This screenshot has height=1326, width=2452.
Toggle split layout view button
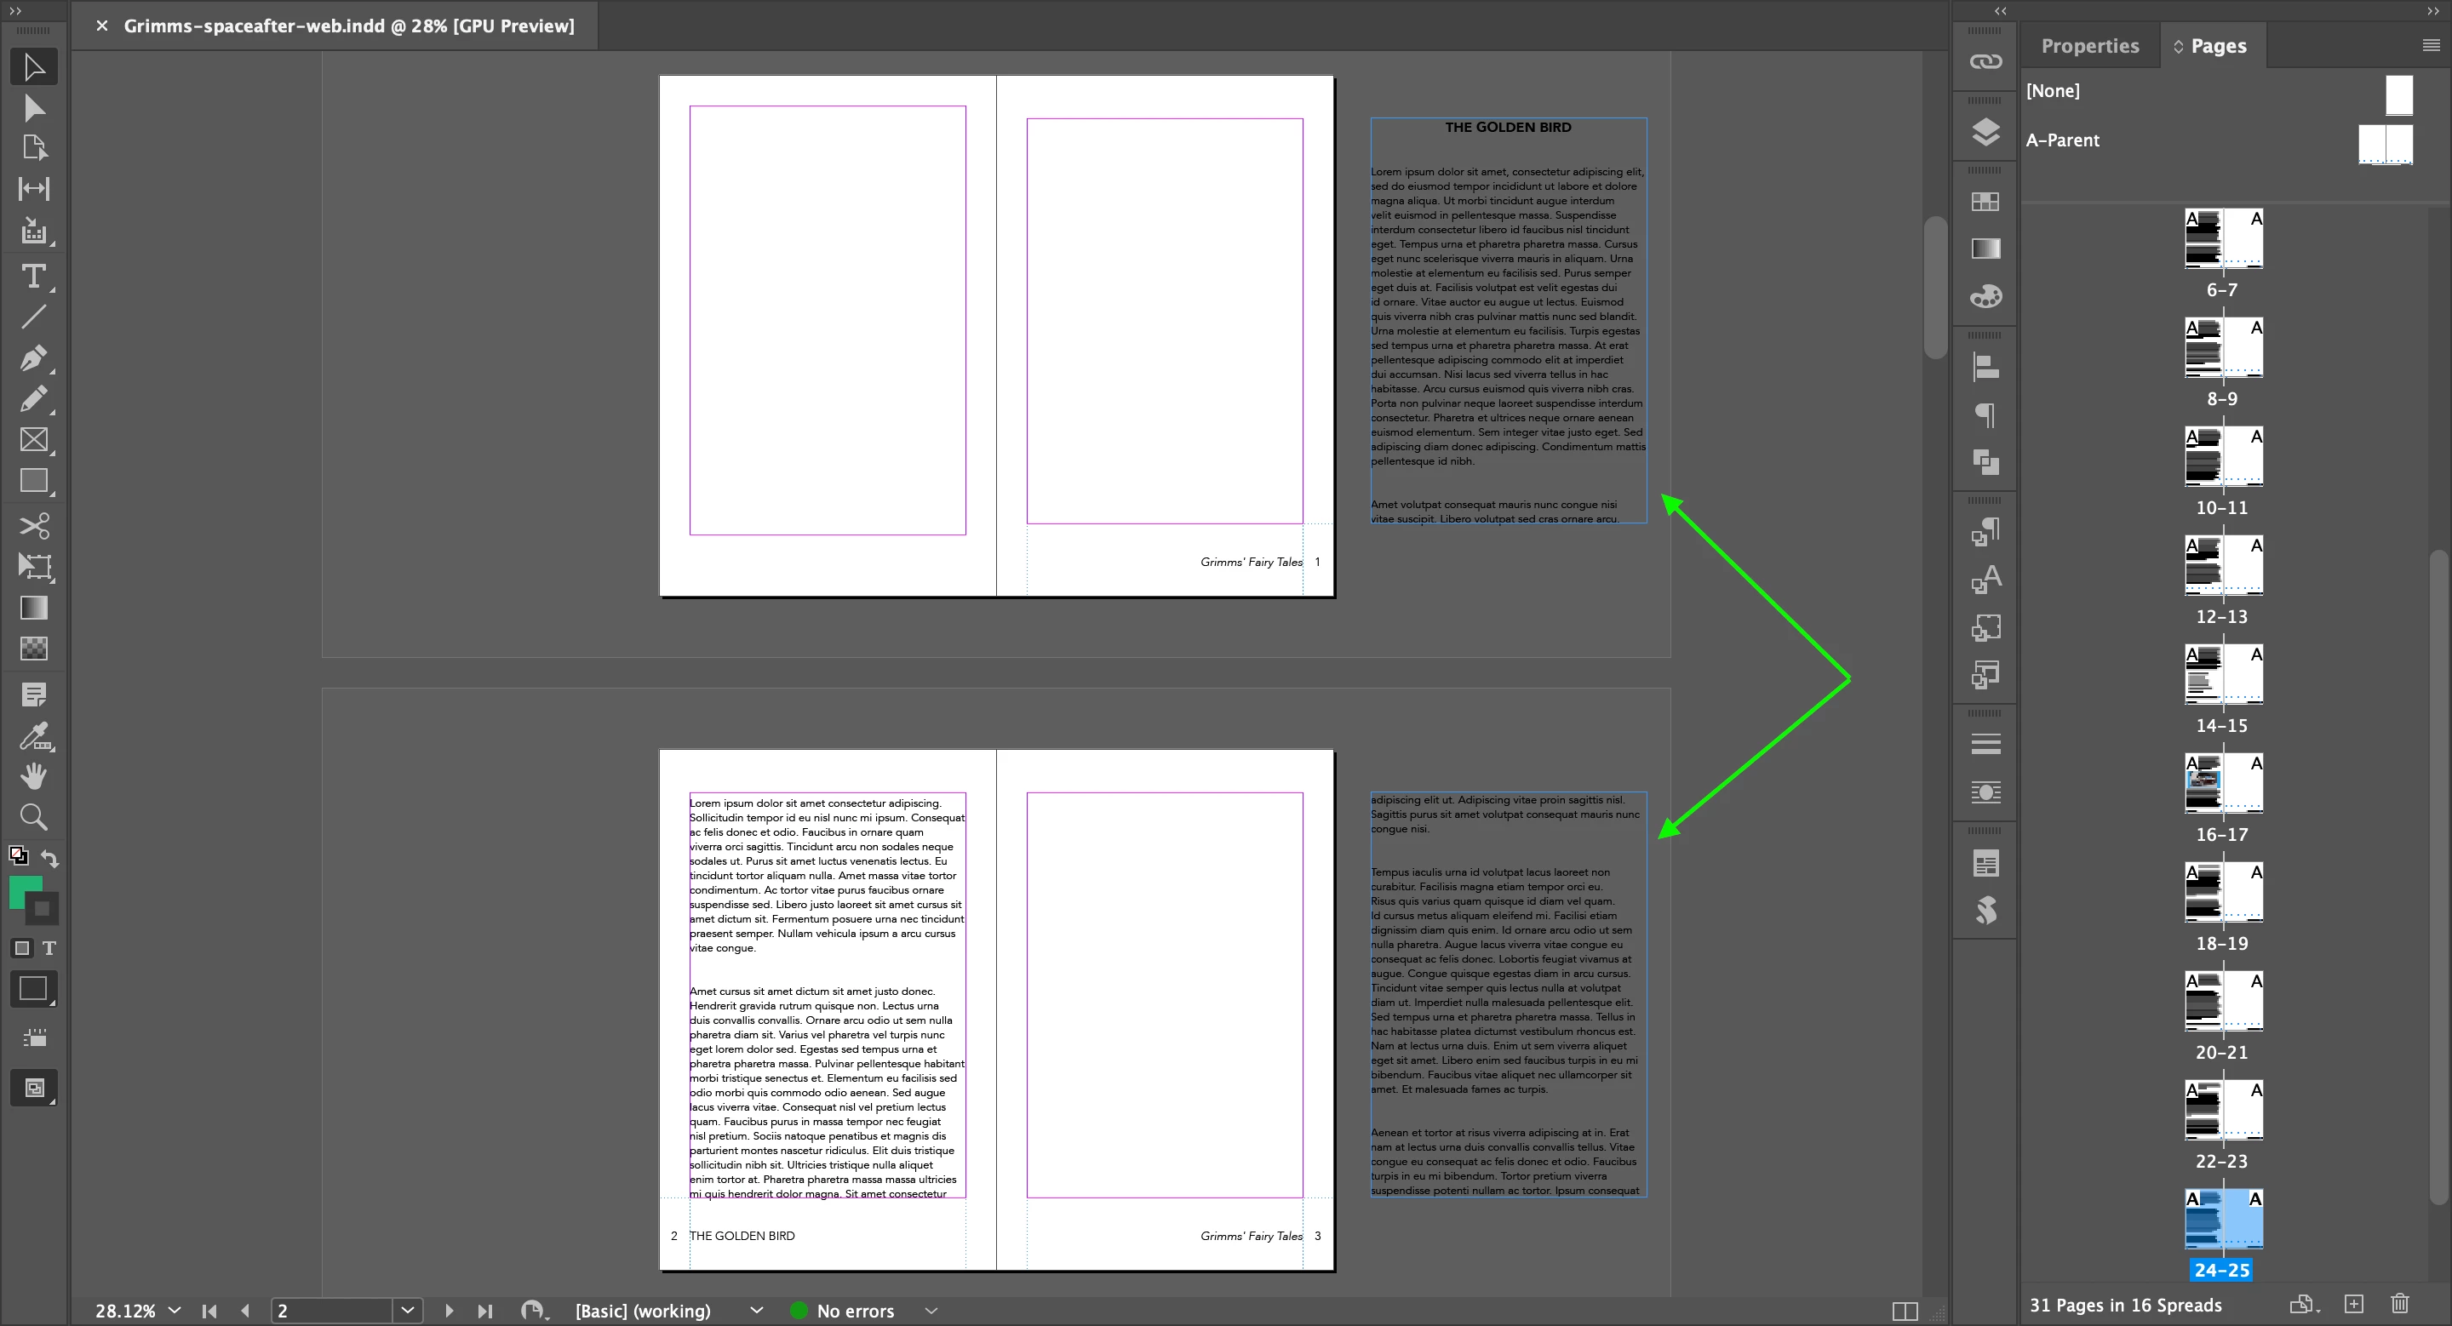(1905, 1311)
